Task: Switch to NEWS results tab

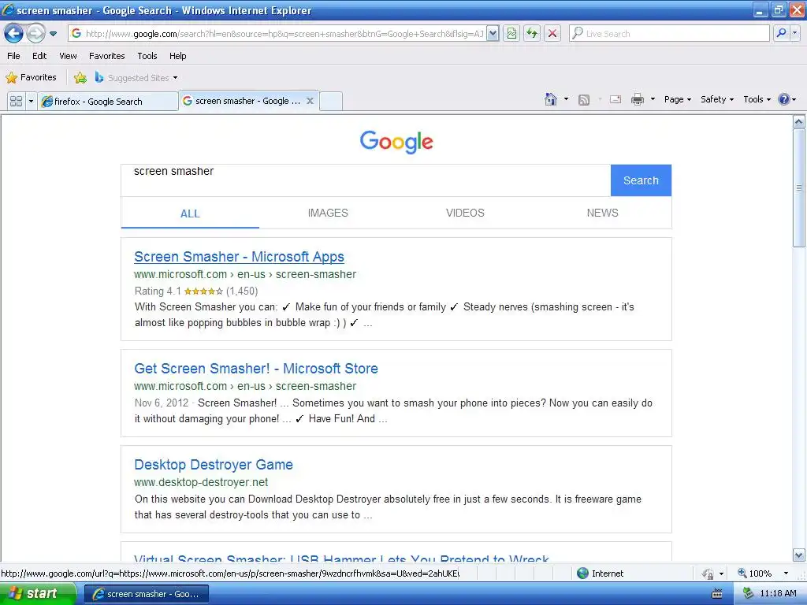Action: pyautogui.click(x=603, y=213)
